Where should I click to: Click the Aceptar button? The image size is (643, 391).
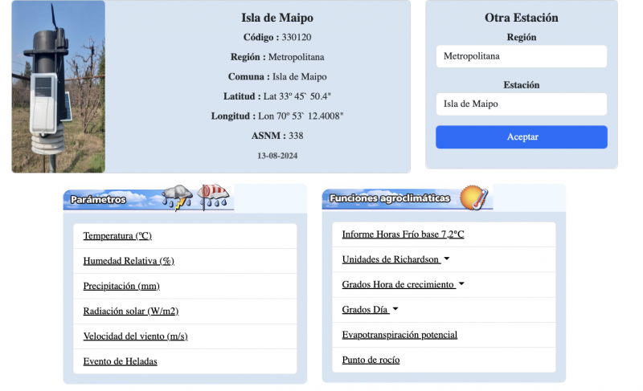click(x=521, y=136)
